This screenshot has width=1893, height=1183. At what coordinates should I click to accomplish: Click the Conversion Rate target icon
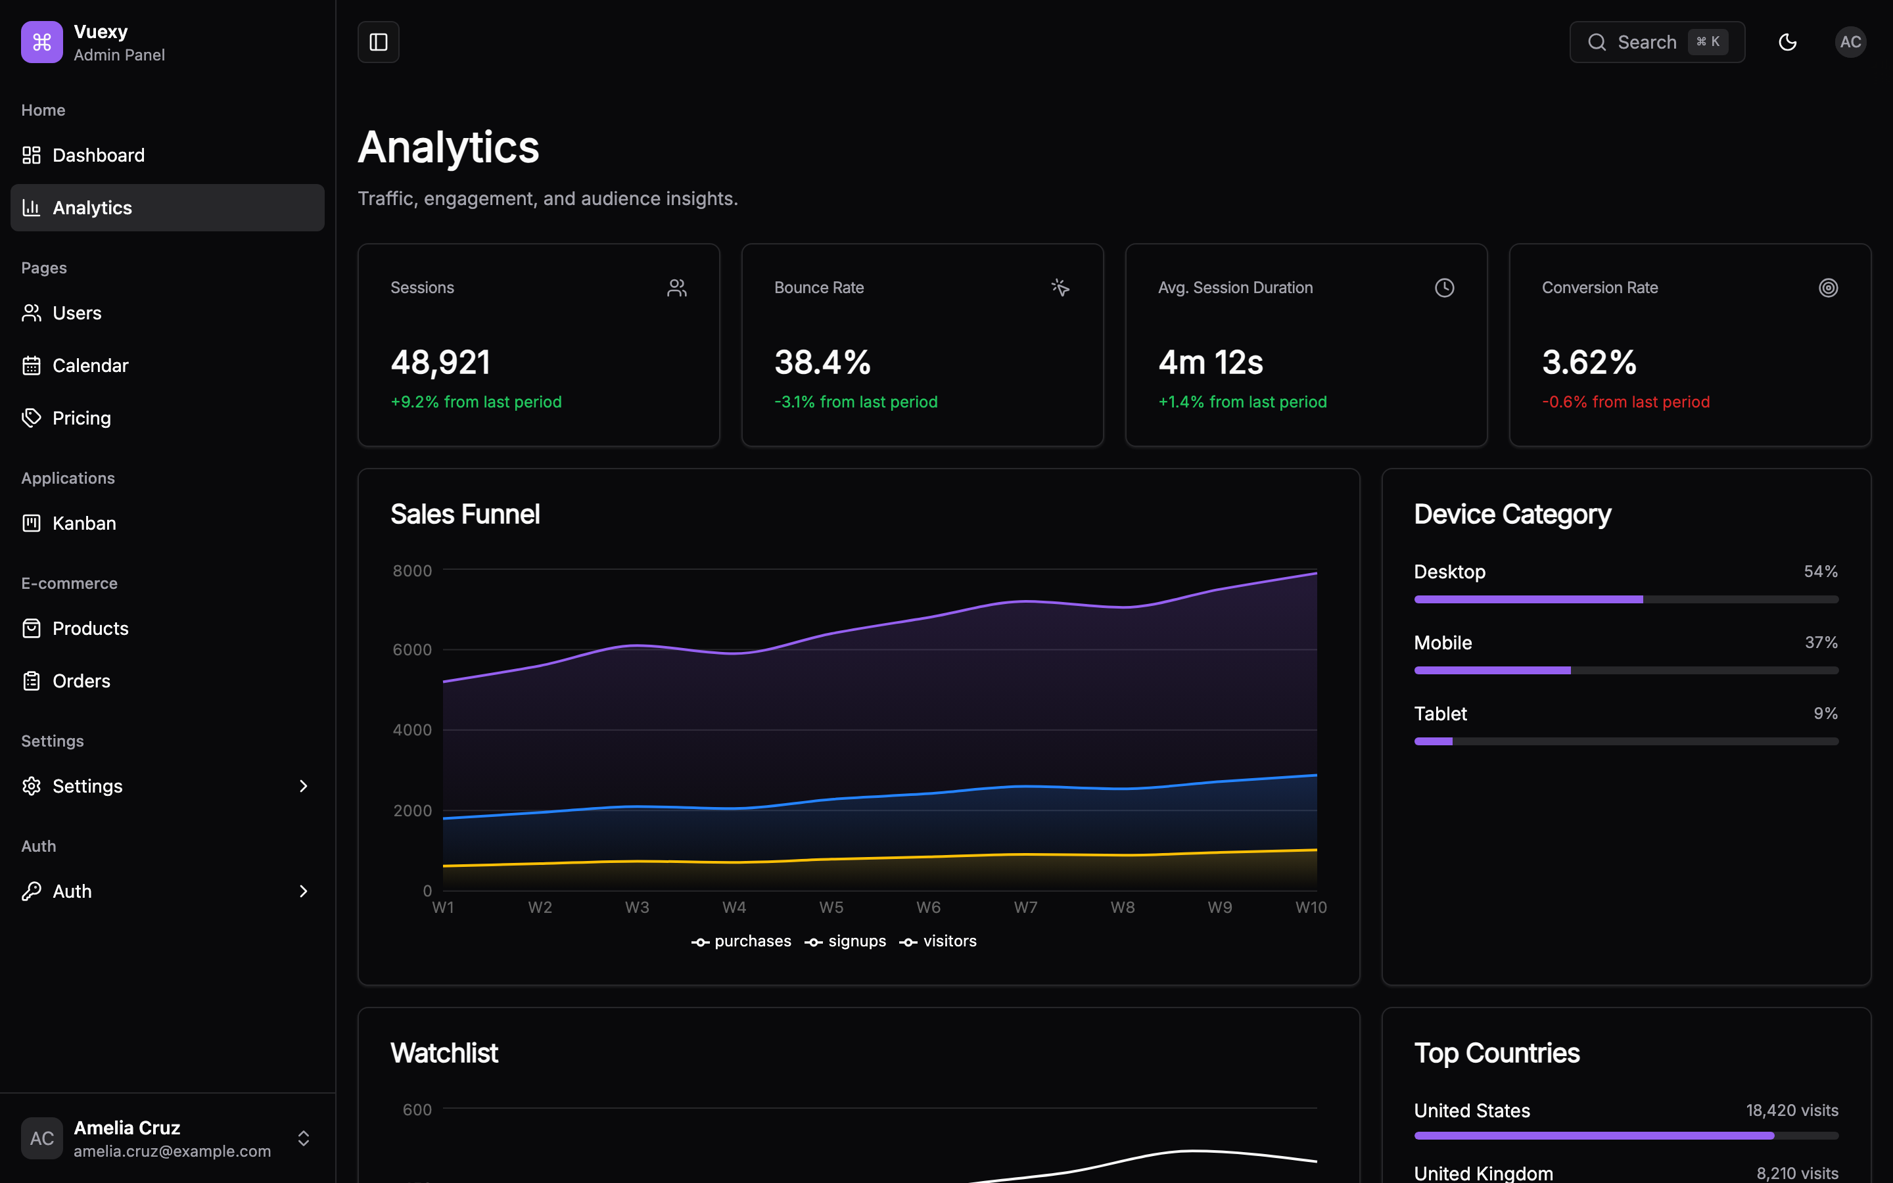[1828, 288]
